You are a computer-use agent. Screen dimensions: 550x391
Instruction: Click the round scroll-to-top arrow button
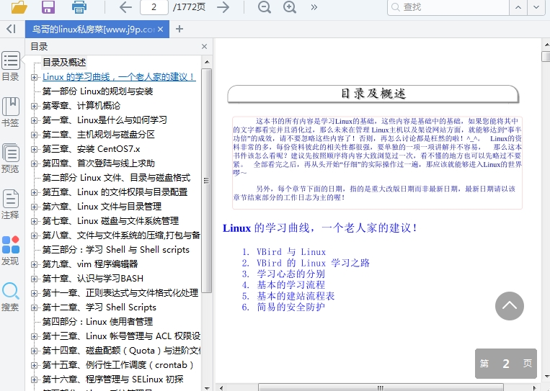click(x=509, y=305)
